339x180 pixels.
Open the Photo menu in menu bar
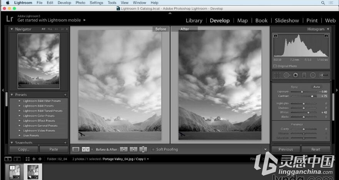point(80,3)
